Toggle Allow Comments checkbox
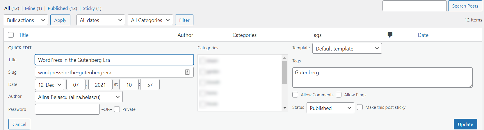This screenshot has width=484, height=130. tap(295, 95)
